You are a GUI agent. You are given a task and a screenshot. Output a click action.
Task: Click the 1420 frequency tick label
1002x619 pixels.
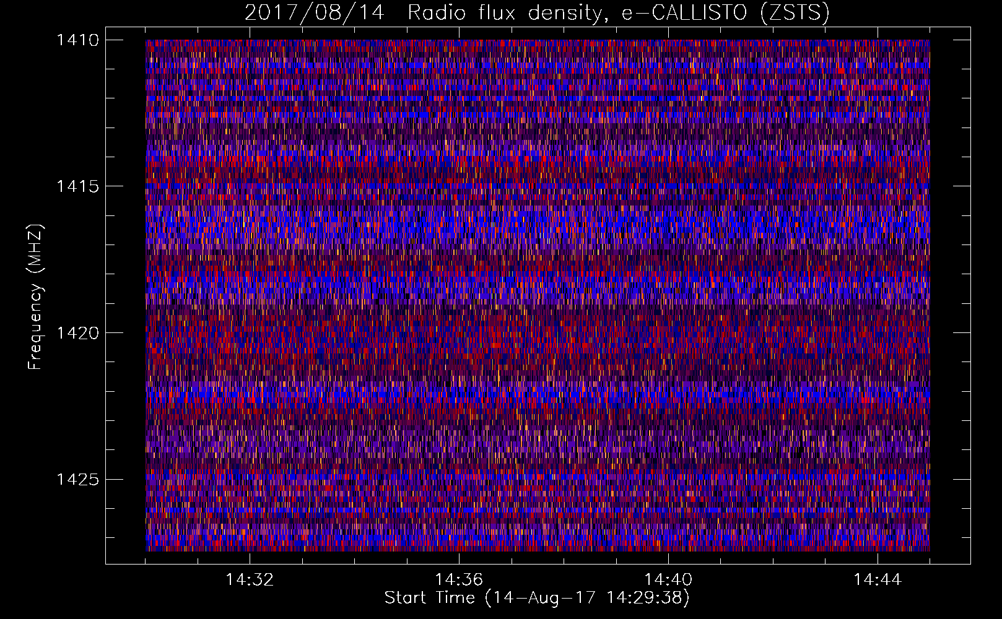coord(77,333)
